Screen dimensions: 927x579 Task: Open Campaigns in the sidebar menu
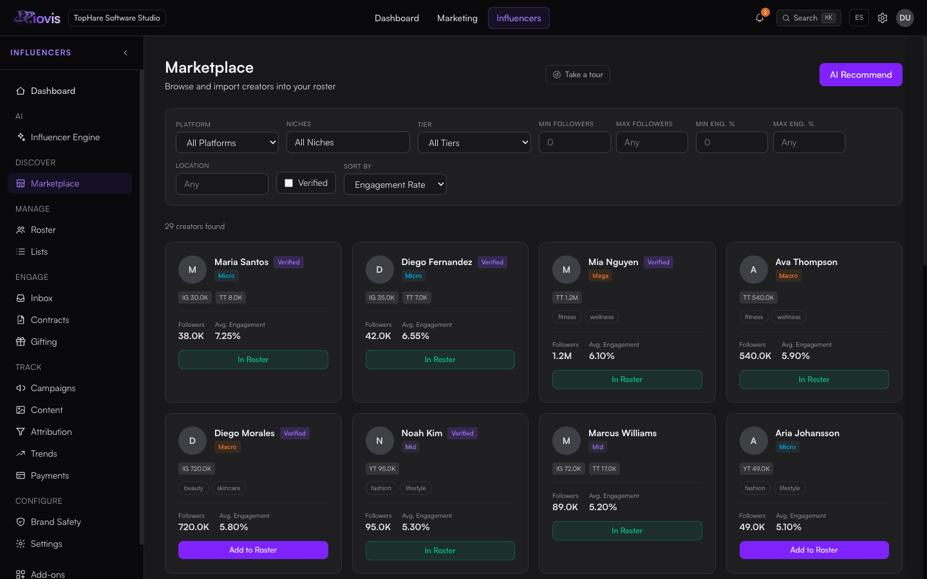[x=70, y=388]
